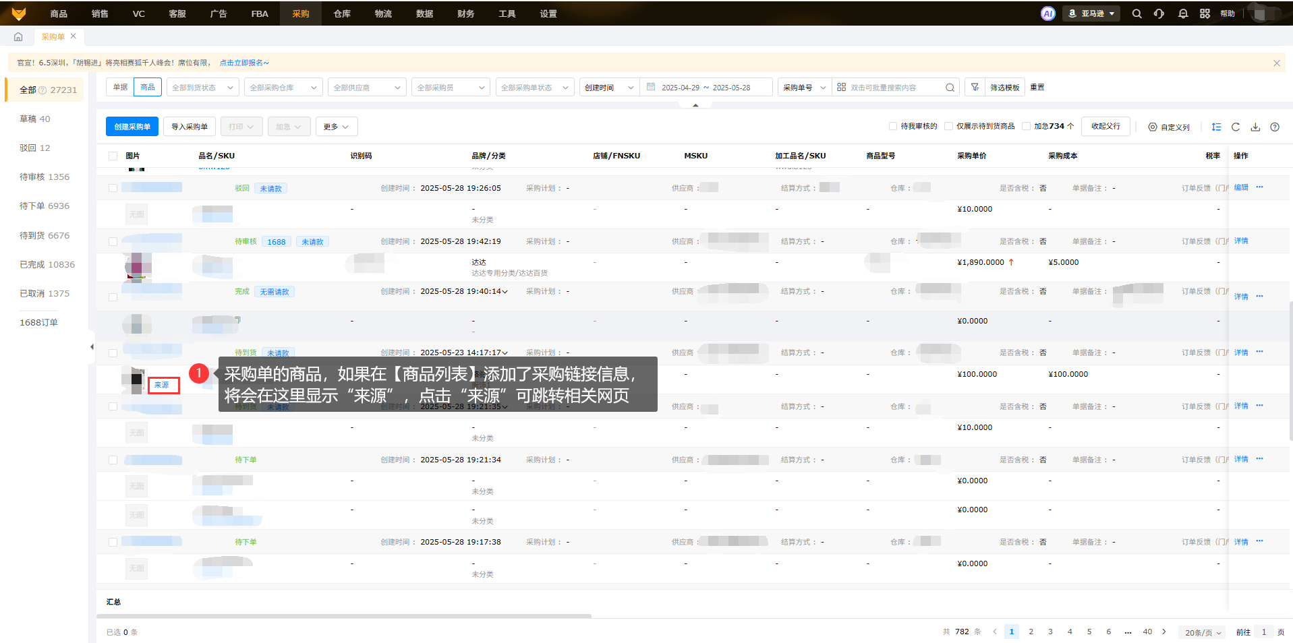Check the 仅展示待到货商品 option
Viewport: 1293px width, 643px height.
coord(948,126)
